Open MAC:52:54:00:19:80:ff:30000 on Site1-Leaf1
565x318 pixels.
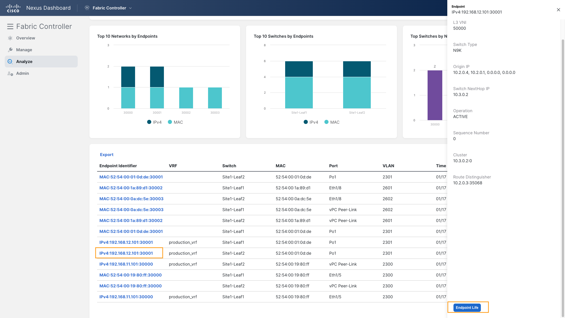tap(130, 275)
